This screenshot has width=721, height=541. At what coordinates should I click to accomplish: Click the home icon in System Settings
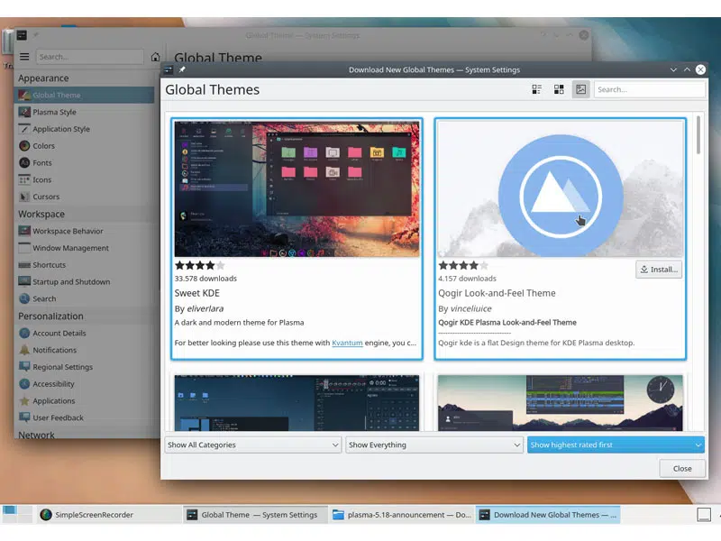pyautogui.click(x=155, y=57)
